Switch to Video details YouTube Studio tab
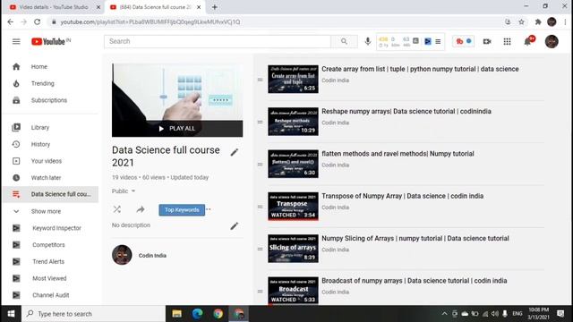 pyautogui.click(x=54, y=7)
